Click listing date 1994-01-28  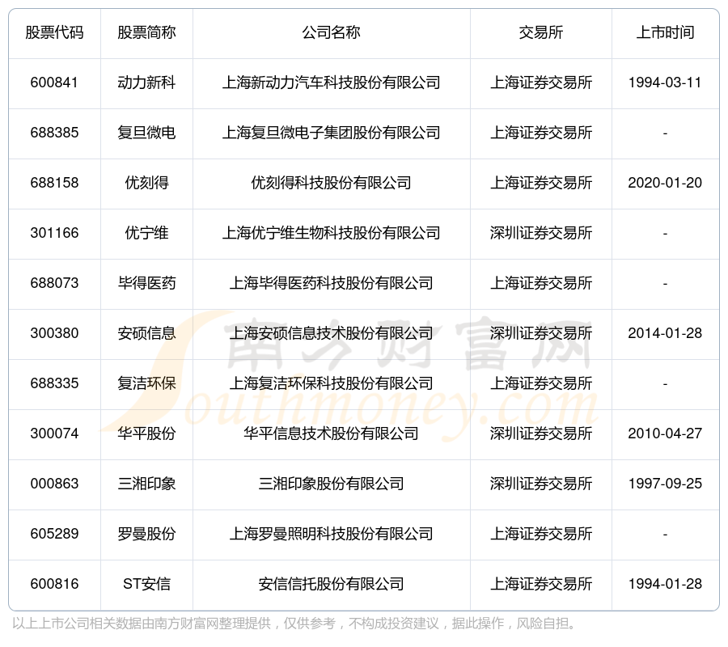tap(666, 584)
